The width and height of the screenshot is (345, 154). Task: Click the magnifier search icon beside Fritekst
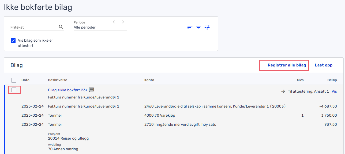[x=61, y=27]
